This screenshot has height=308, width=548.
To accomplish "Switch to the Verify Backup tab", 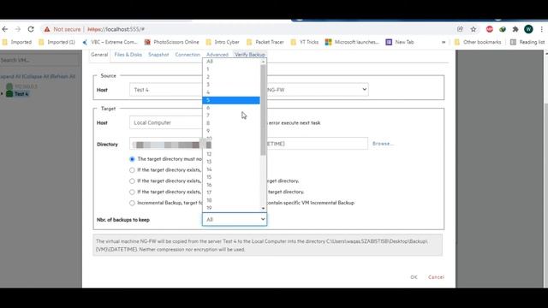I will click(250, 55).
